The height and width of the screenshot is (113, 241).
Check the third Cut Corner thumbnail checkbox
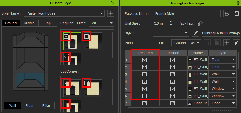(66, 104)
